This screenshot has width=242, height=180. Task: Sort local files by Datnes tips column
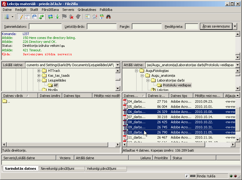pyautogui.click(x=77, y=96)
